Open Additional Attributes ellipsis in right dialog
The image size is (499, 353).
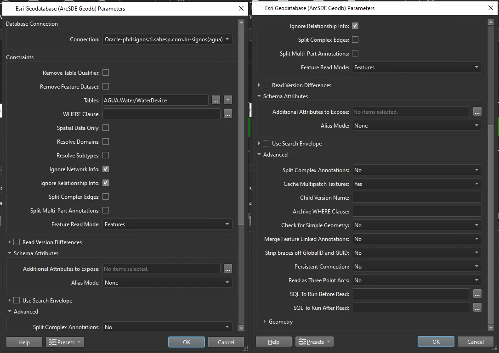pos(477,112)
